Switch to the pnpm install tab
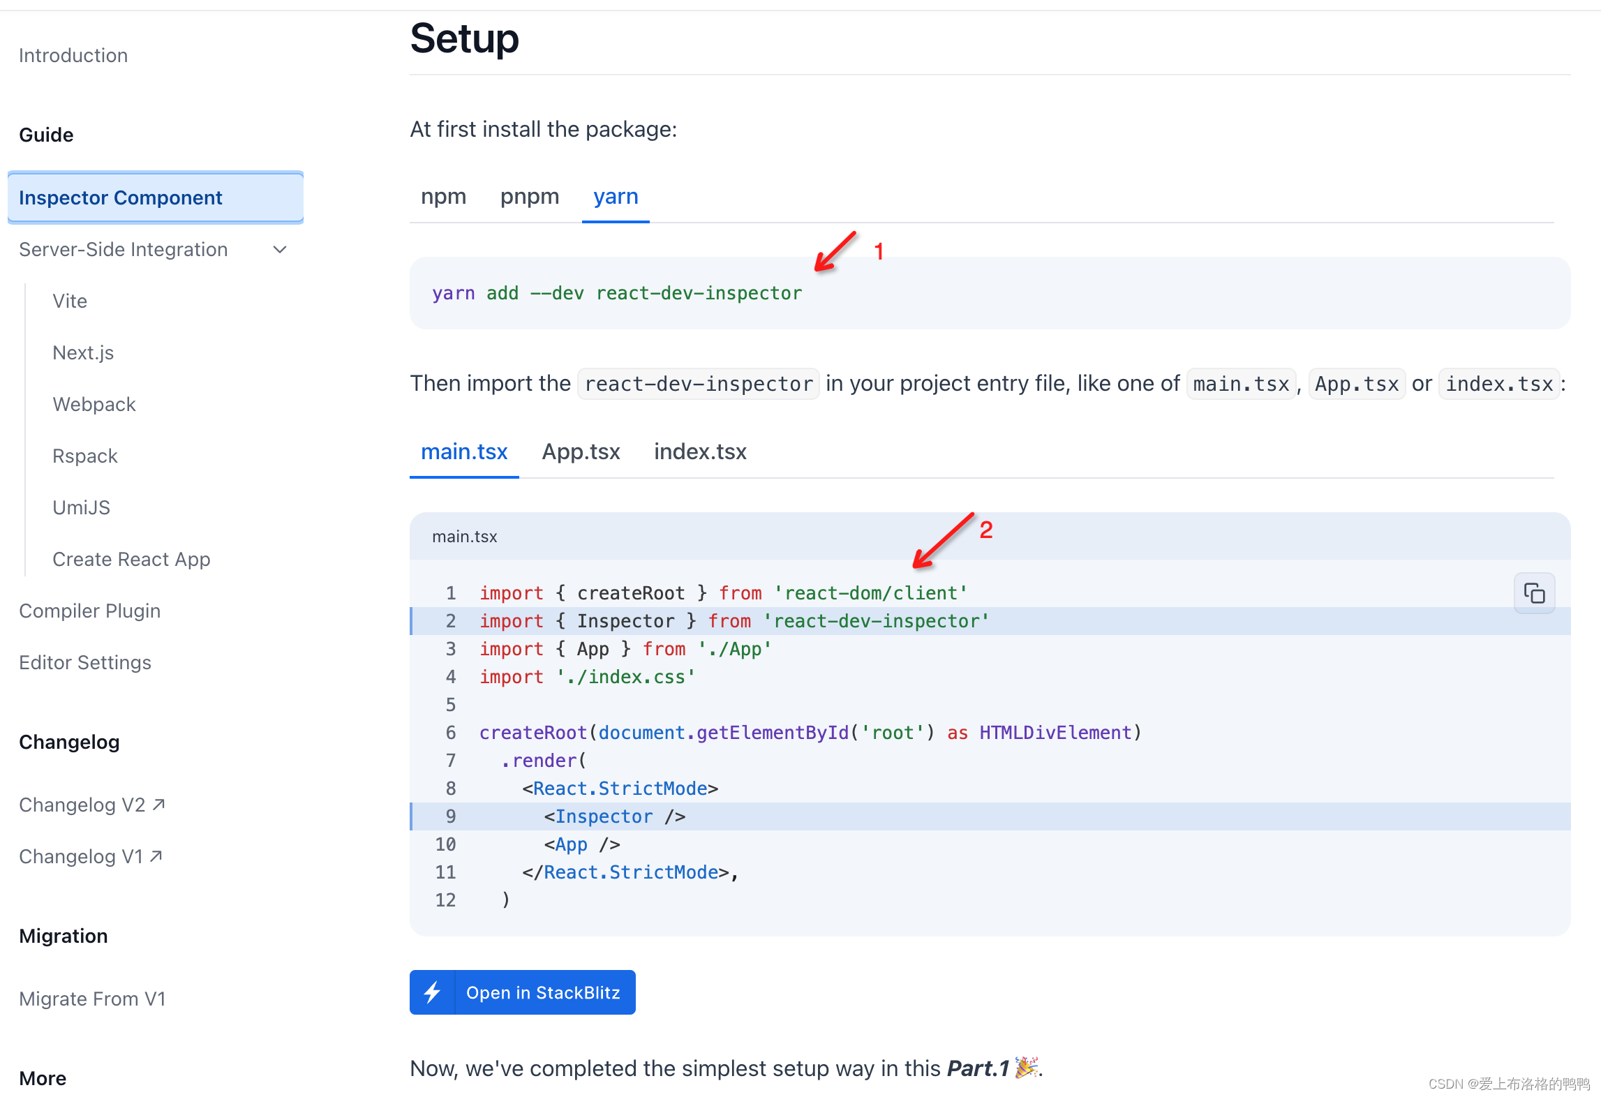The height and width of the screenshot is (1097, 1601). (x=530, y=197)
